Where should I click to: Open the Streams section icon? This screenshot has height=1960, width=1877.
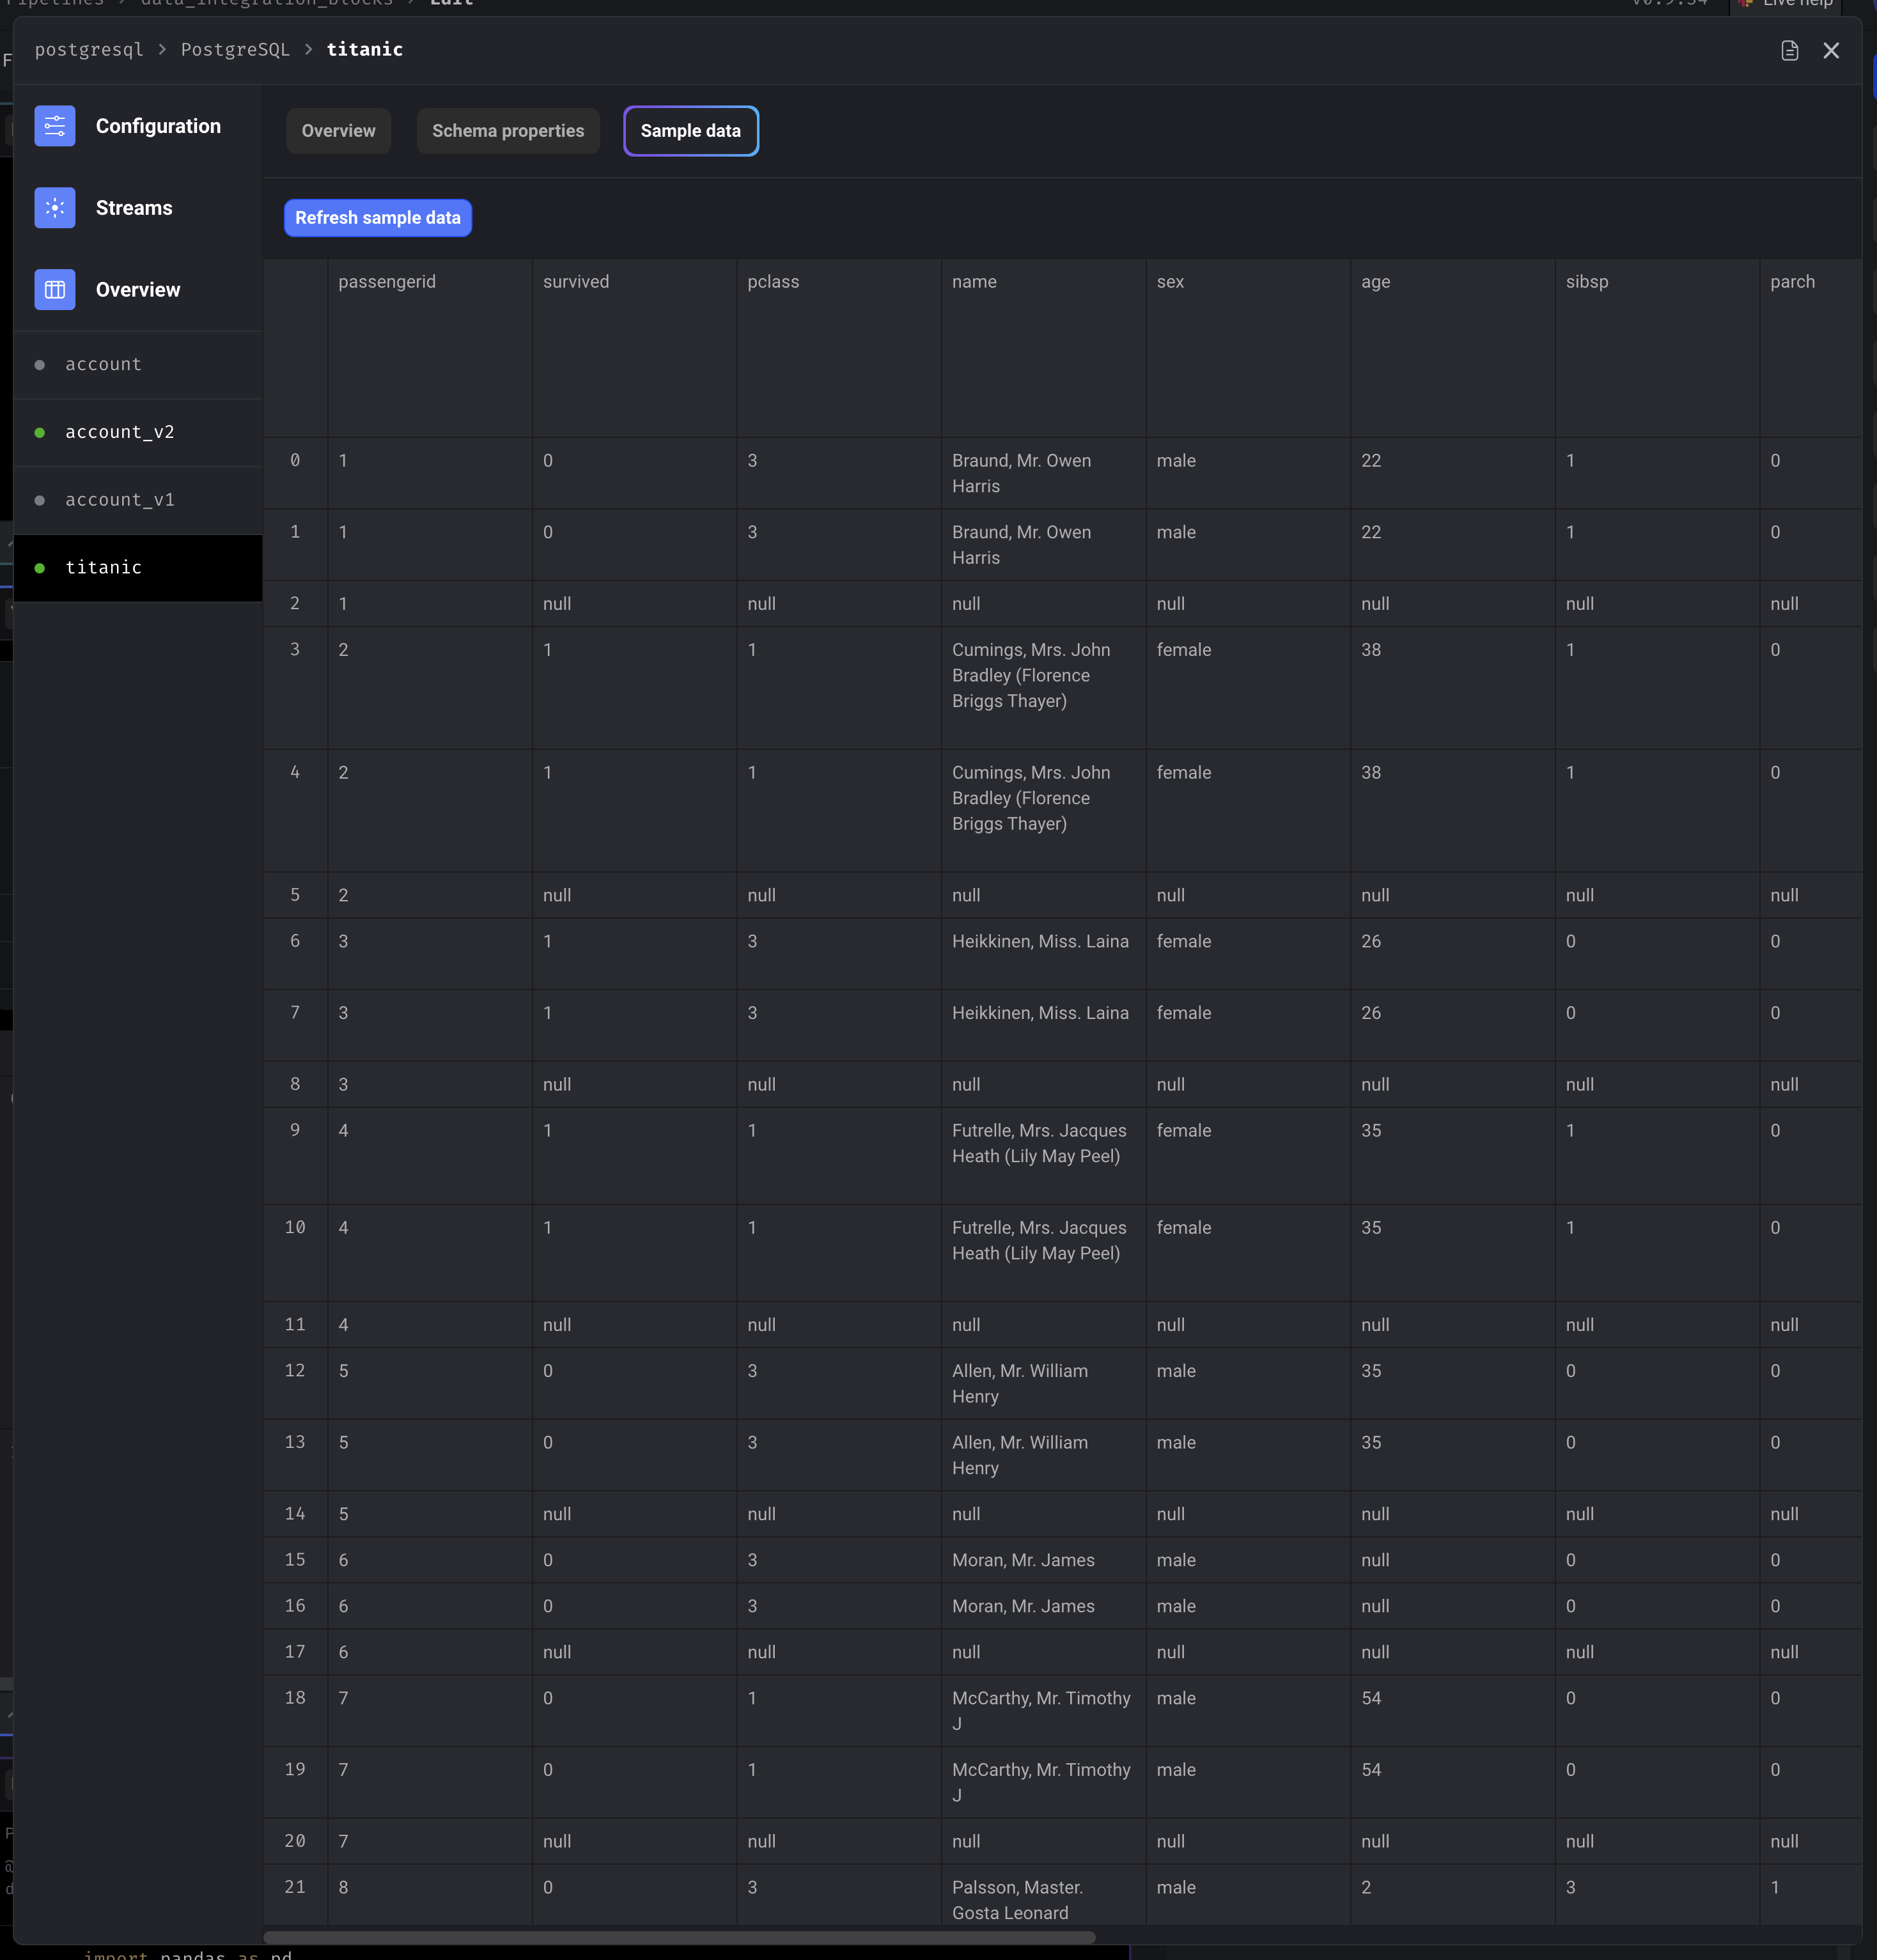point(55,208)
